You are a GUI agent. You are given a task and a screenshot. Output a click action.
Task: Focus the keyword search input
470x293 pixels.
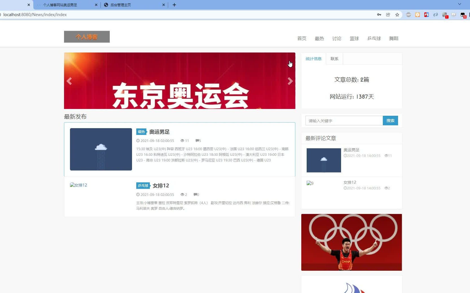[x=344, y=121]
